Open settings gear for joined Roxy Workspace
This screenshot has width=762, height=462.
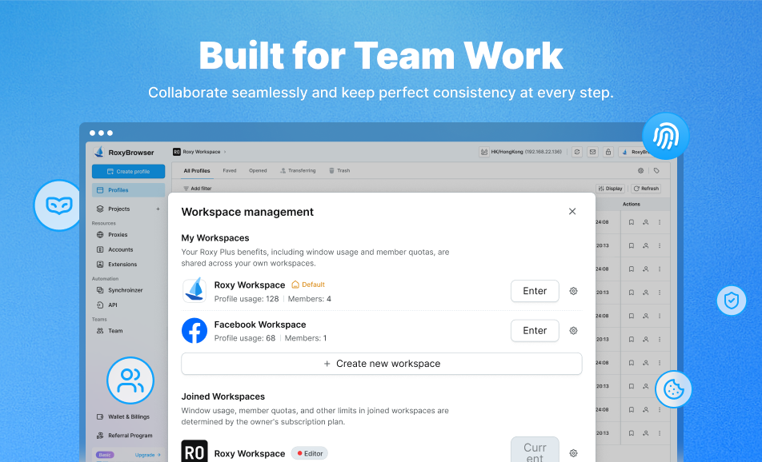pos(573,453)
